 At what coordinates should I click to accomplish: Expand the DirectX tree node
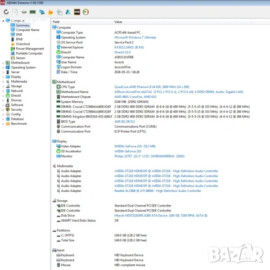click(3, 96)
